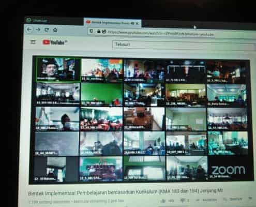Open the more actions menu below the video
This screenshot has height=207, width=256.
[x=251, y=198]
